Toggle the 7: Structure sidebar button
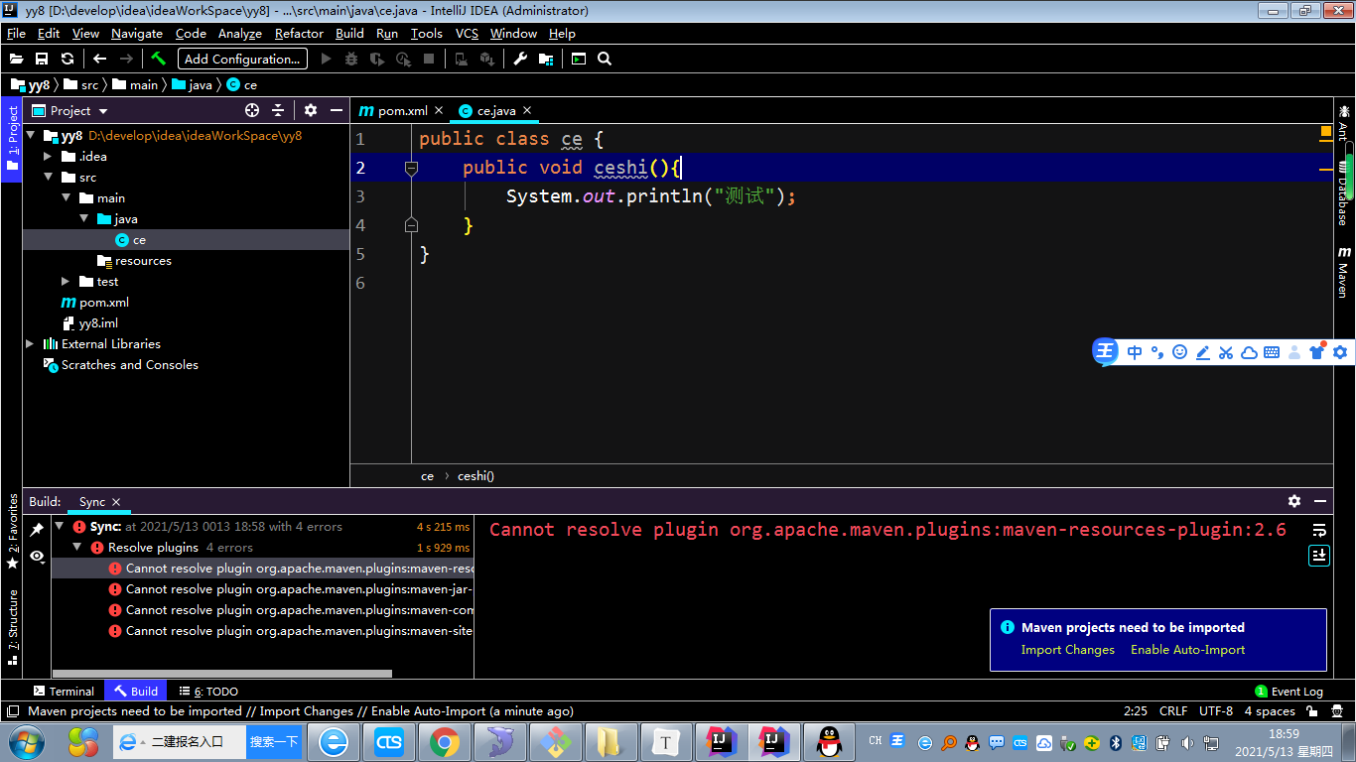Screen dimensions: 1356x762 tap(12, 627)
